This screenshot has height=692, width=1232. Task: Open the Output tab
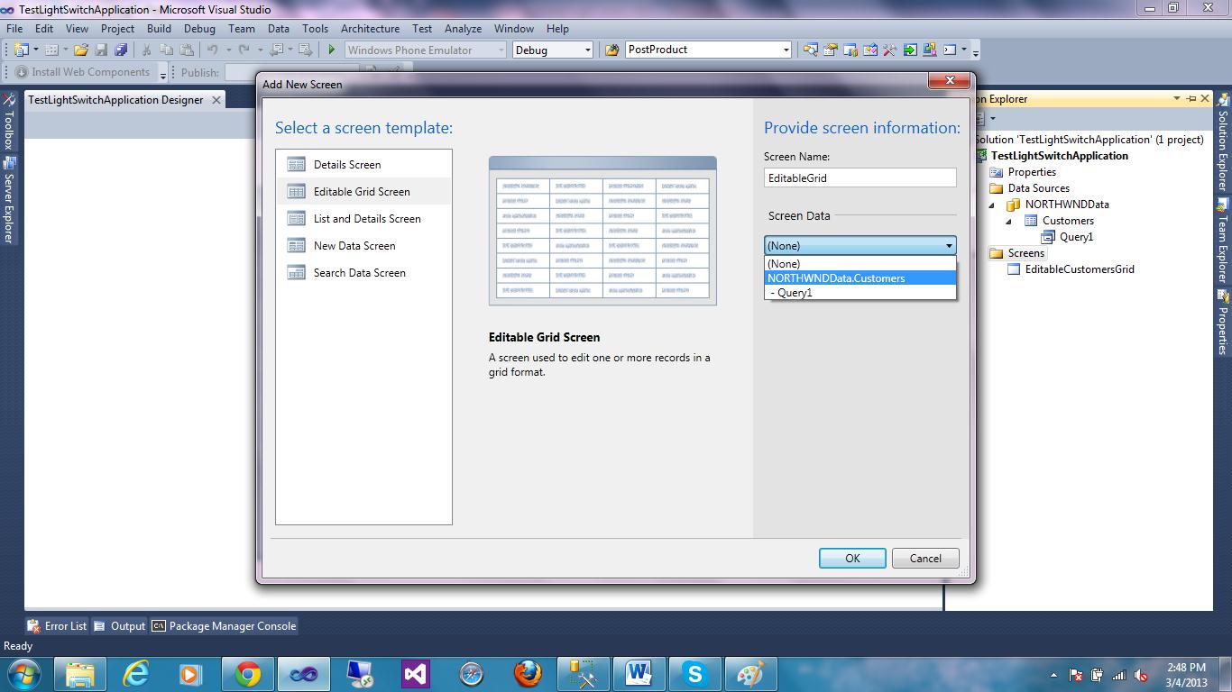pyautogui.click(x=120, y=626)
